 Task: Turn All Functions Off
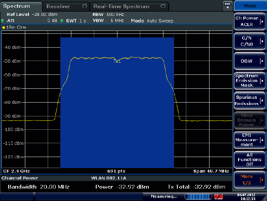(x=249, y=160)
